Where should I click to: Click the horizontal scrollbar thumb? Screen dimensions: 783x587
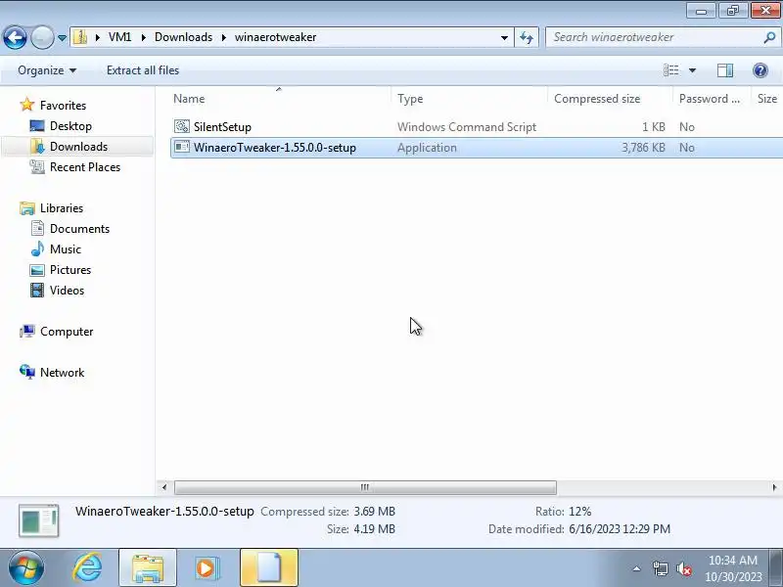[x=365, y=487]
